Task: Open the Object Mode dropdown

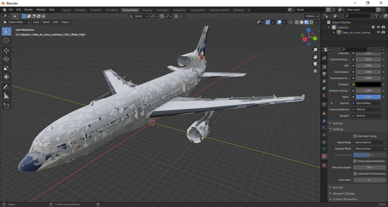Action: [x=16, y=22]
